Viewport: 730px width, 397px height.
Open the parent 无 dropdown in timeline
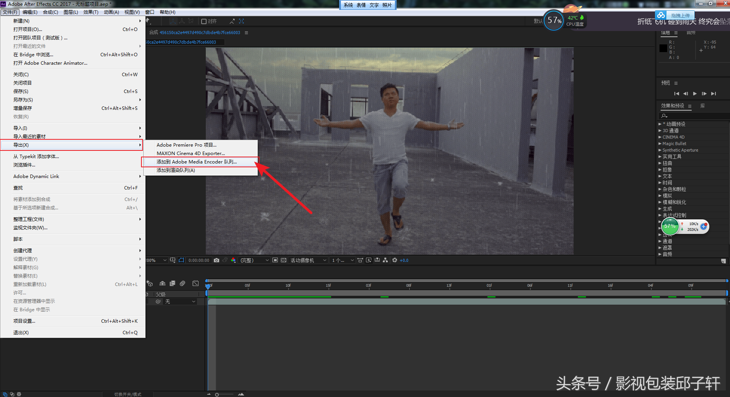click(180, 302)
